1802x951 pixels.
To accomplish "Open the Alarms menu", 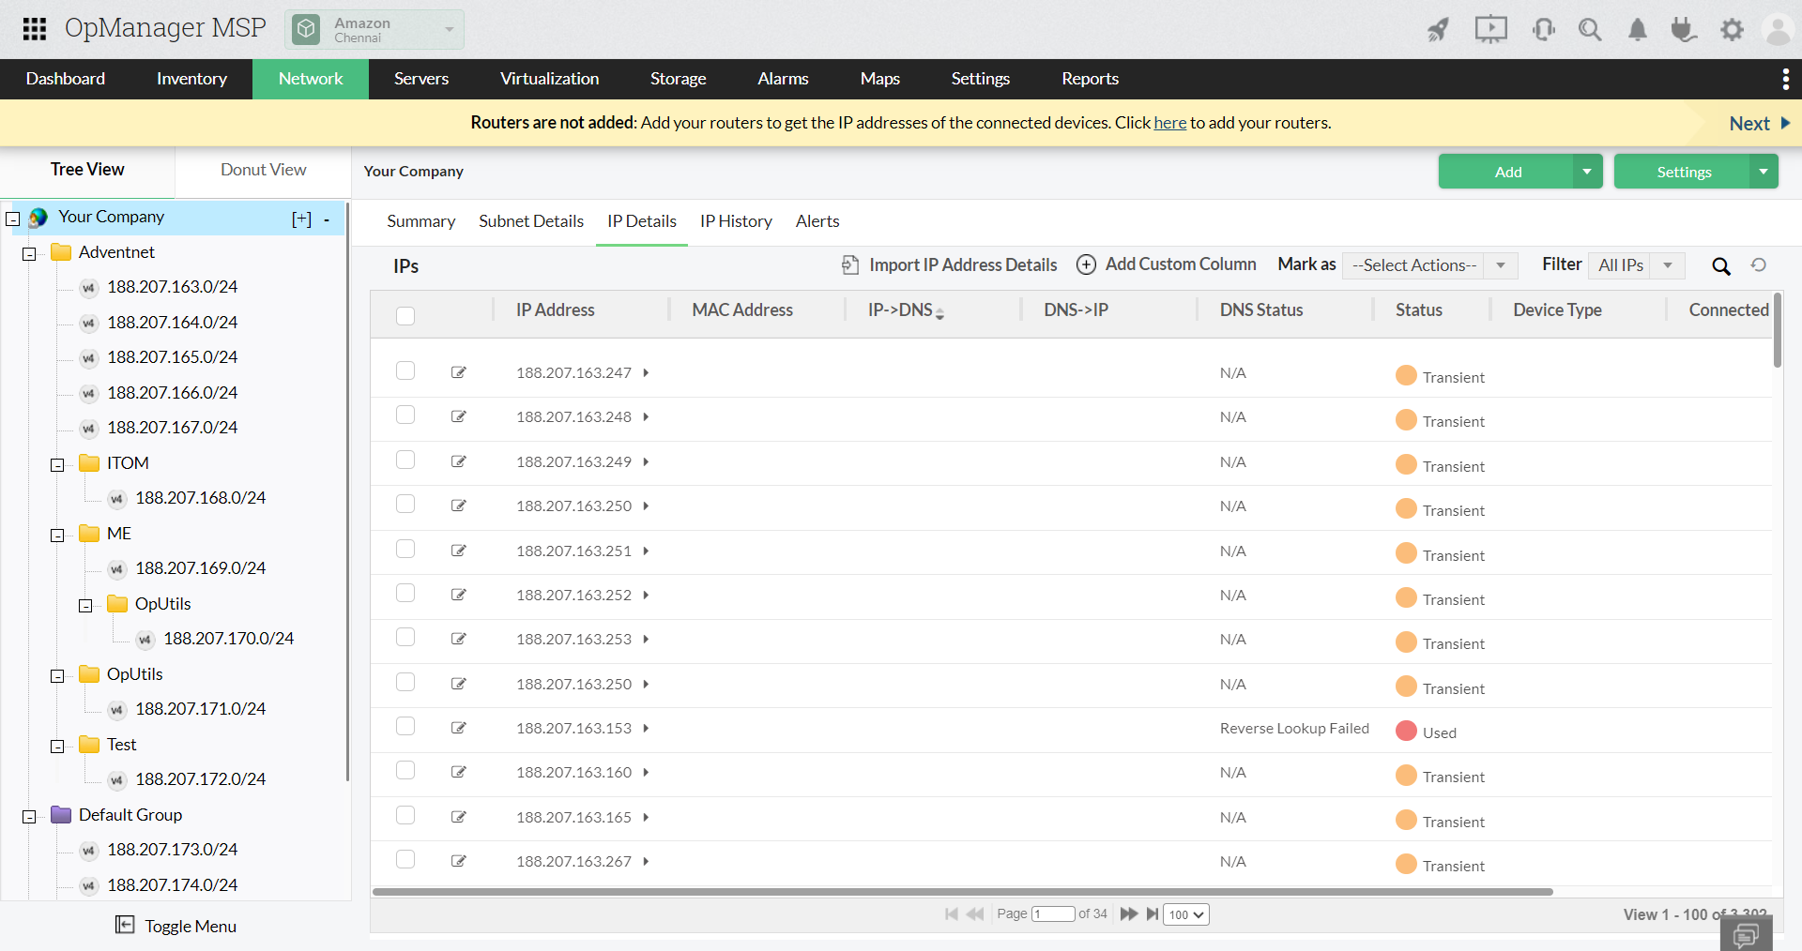I will (783, 79).
